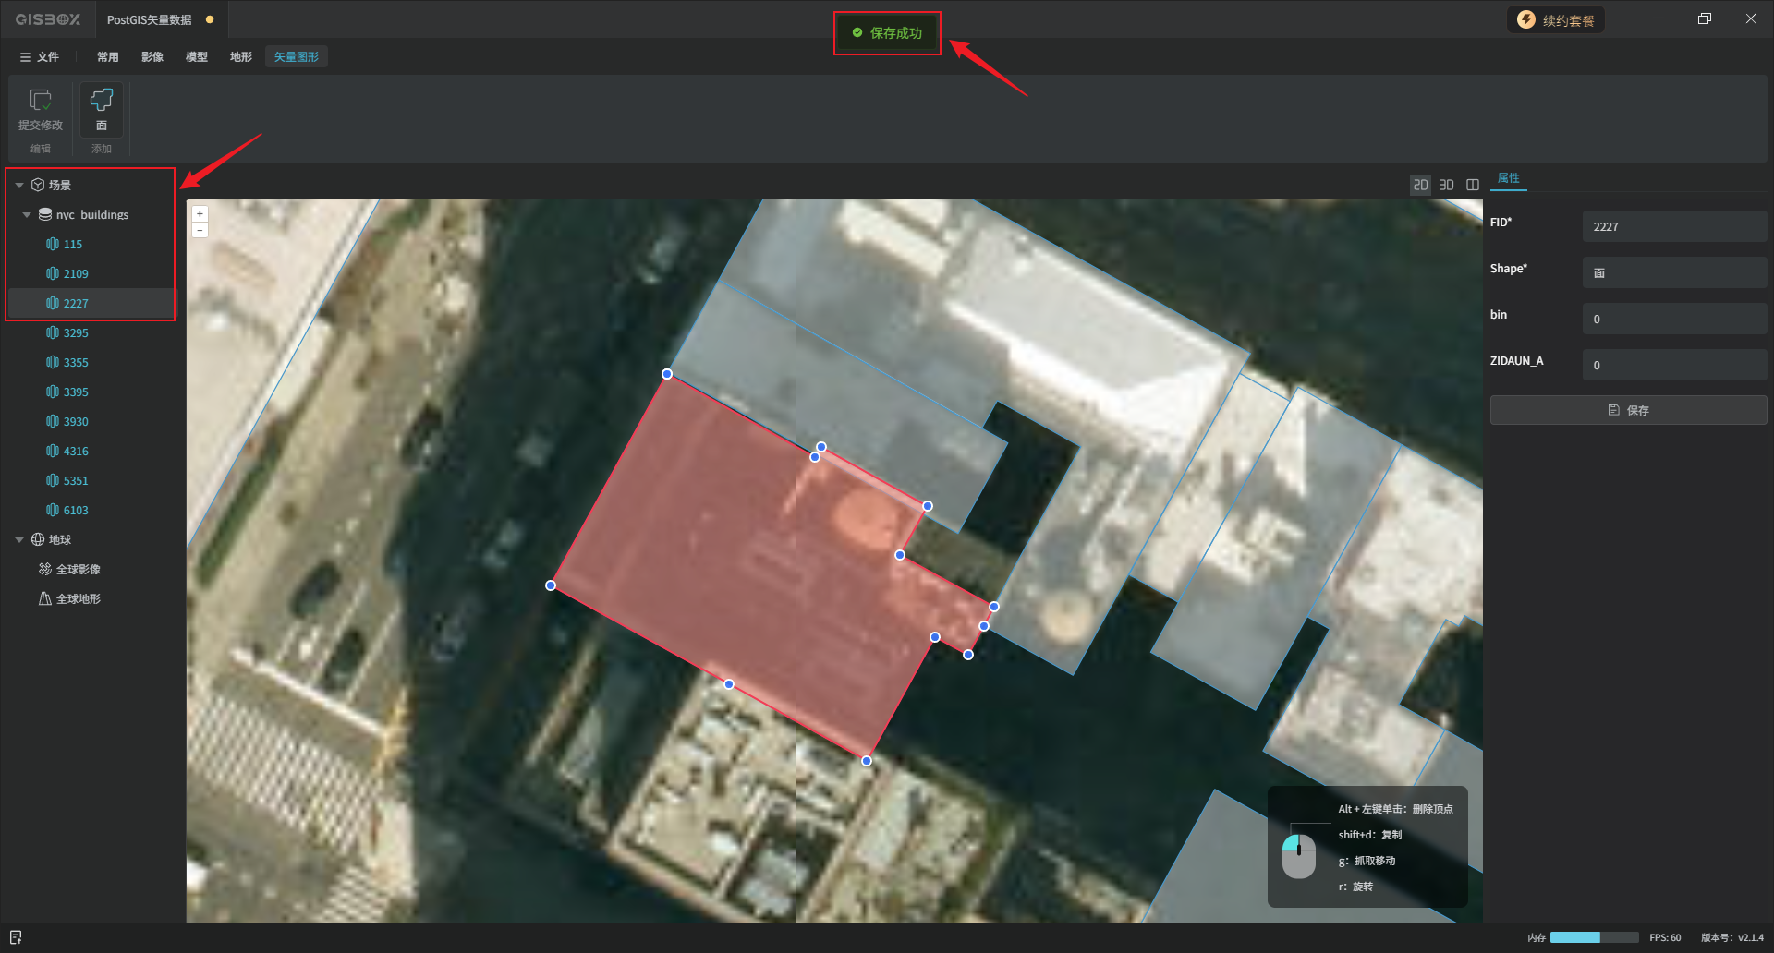Image resolution: width=1774 pixels, height=953 pixels.
Task: Click the submit modifications (提交修改) icon
Action: (41, 108)
